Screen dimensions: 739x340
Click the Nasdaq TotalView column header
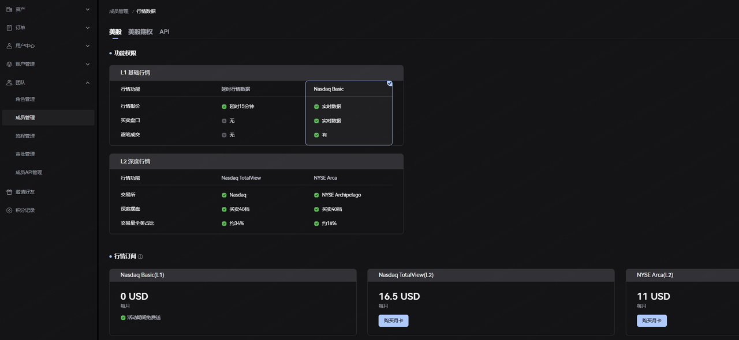(241, 178)
